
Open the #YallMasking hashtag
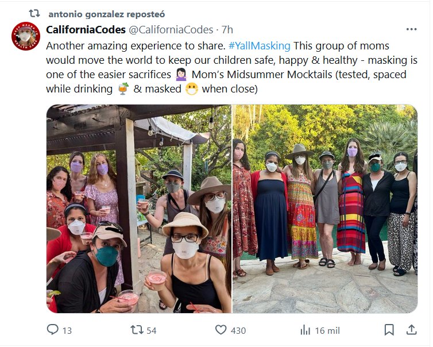259,45
